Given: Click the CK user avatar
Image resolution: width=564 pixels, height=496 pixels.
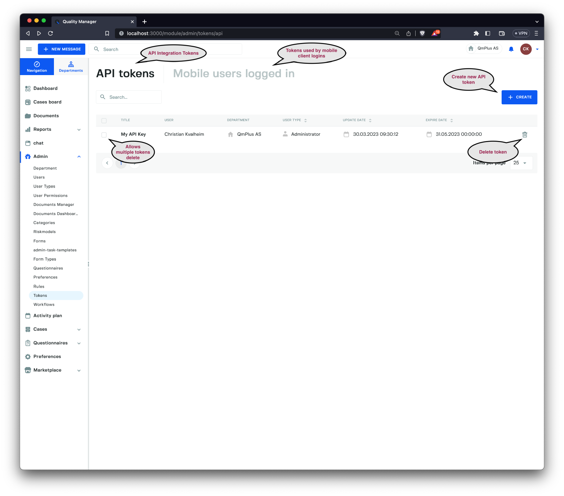Looking at the screenshot, I should [526, 49].
